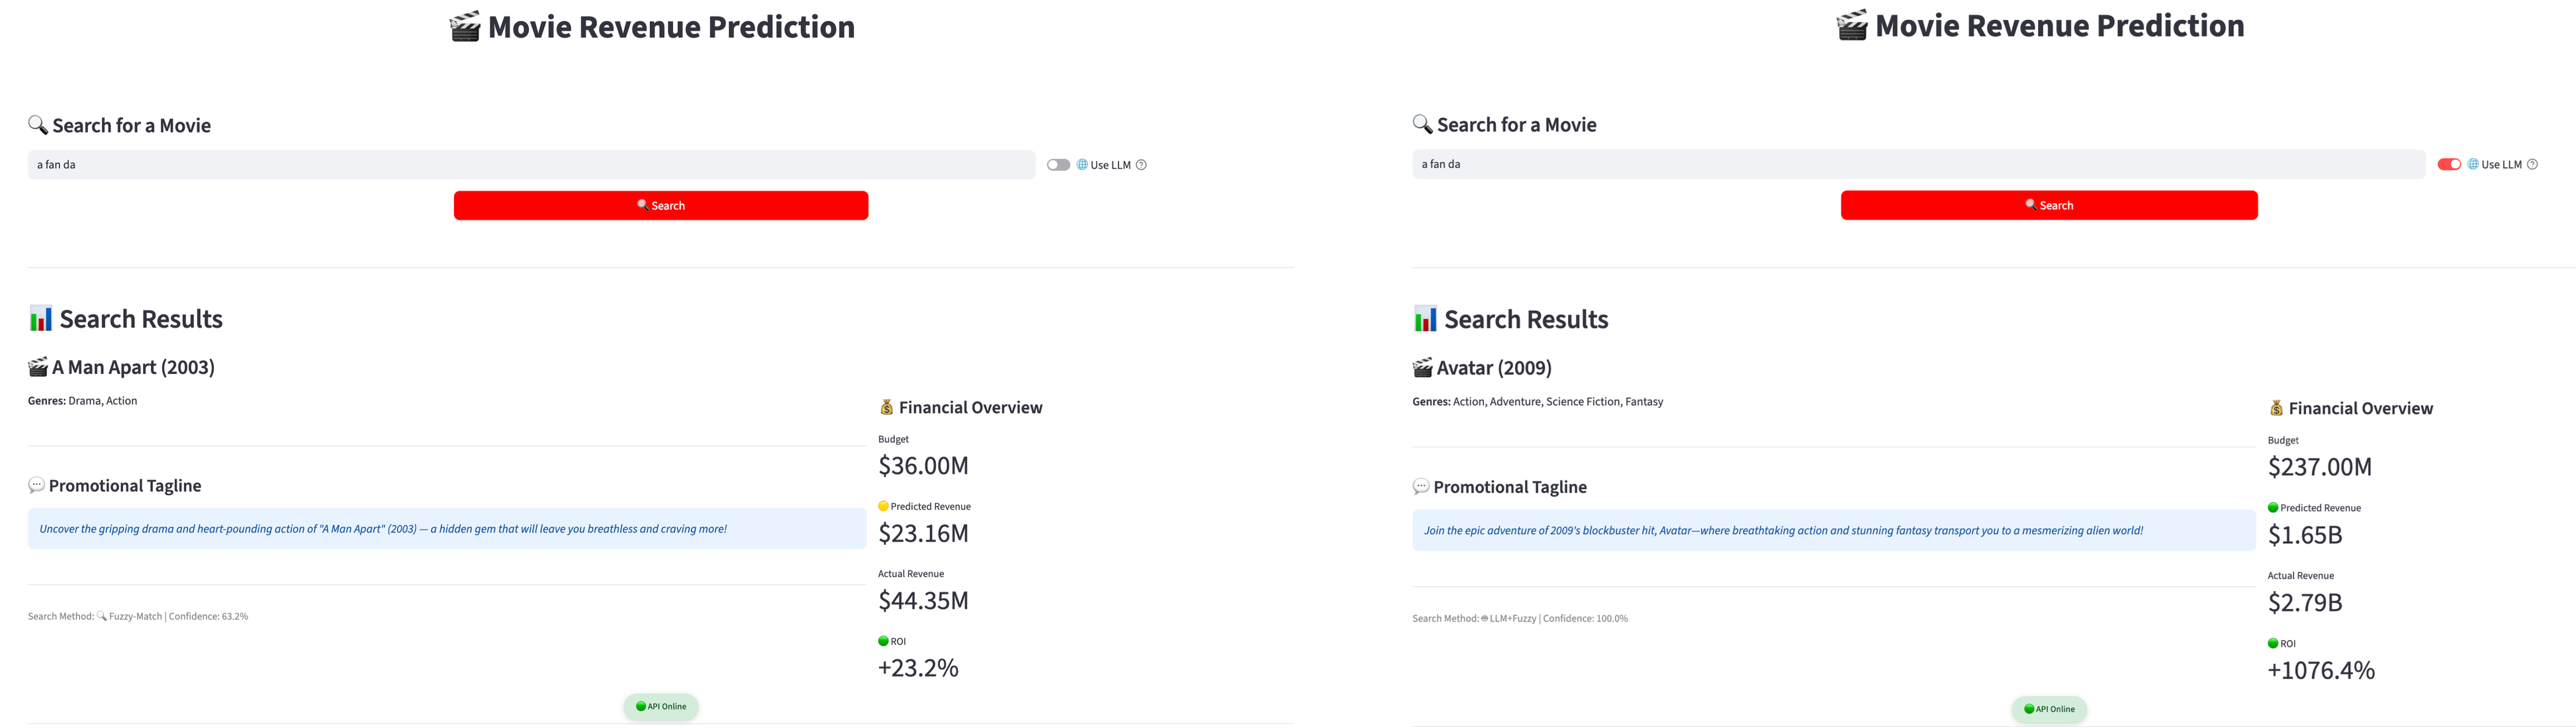Click money bag icon above $36.00M budget

point(886,407)
